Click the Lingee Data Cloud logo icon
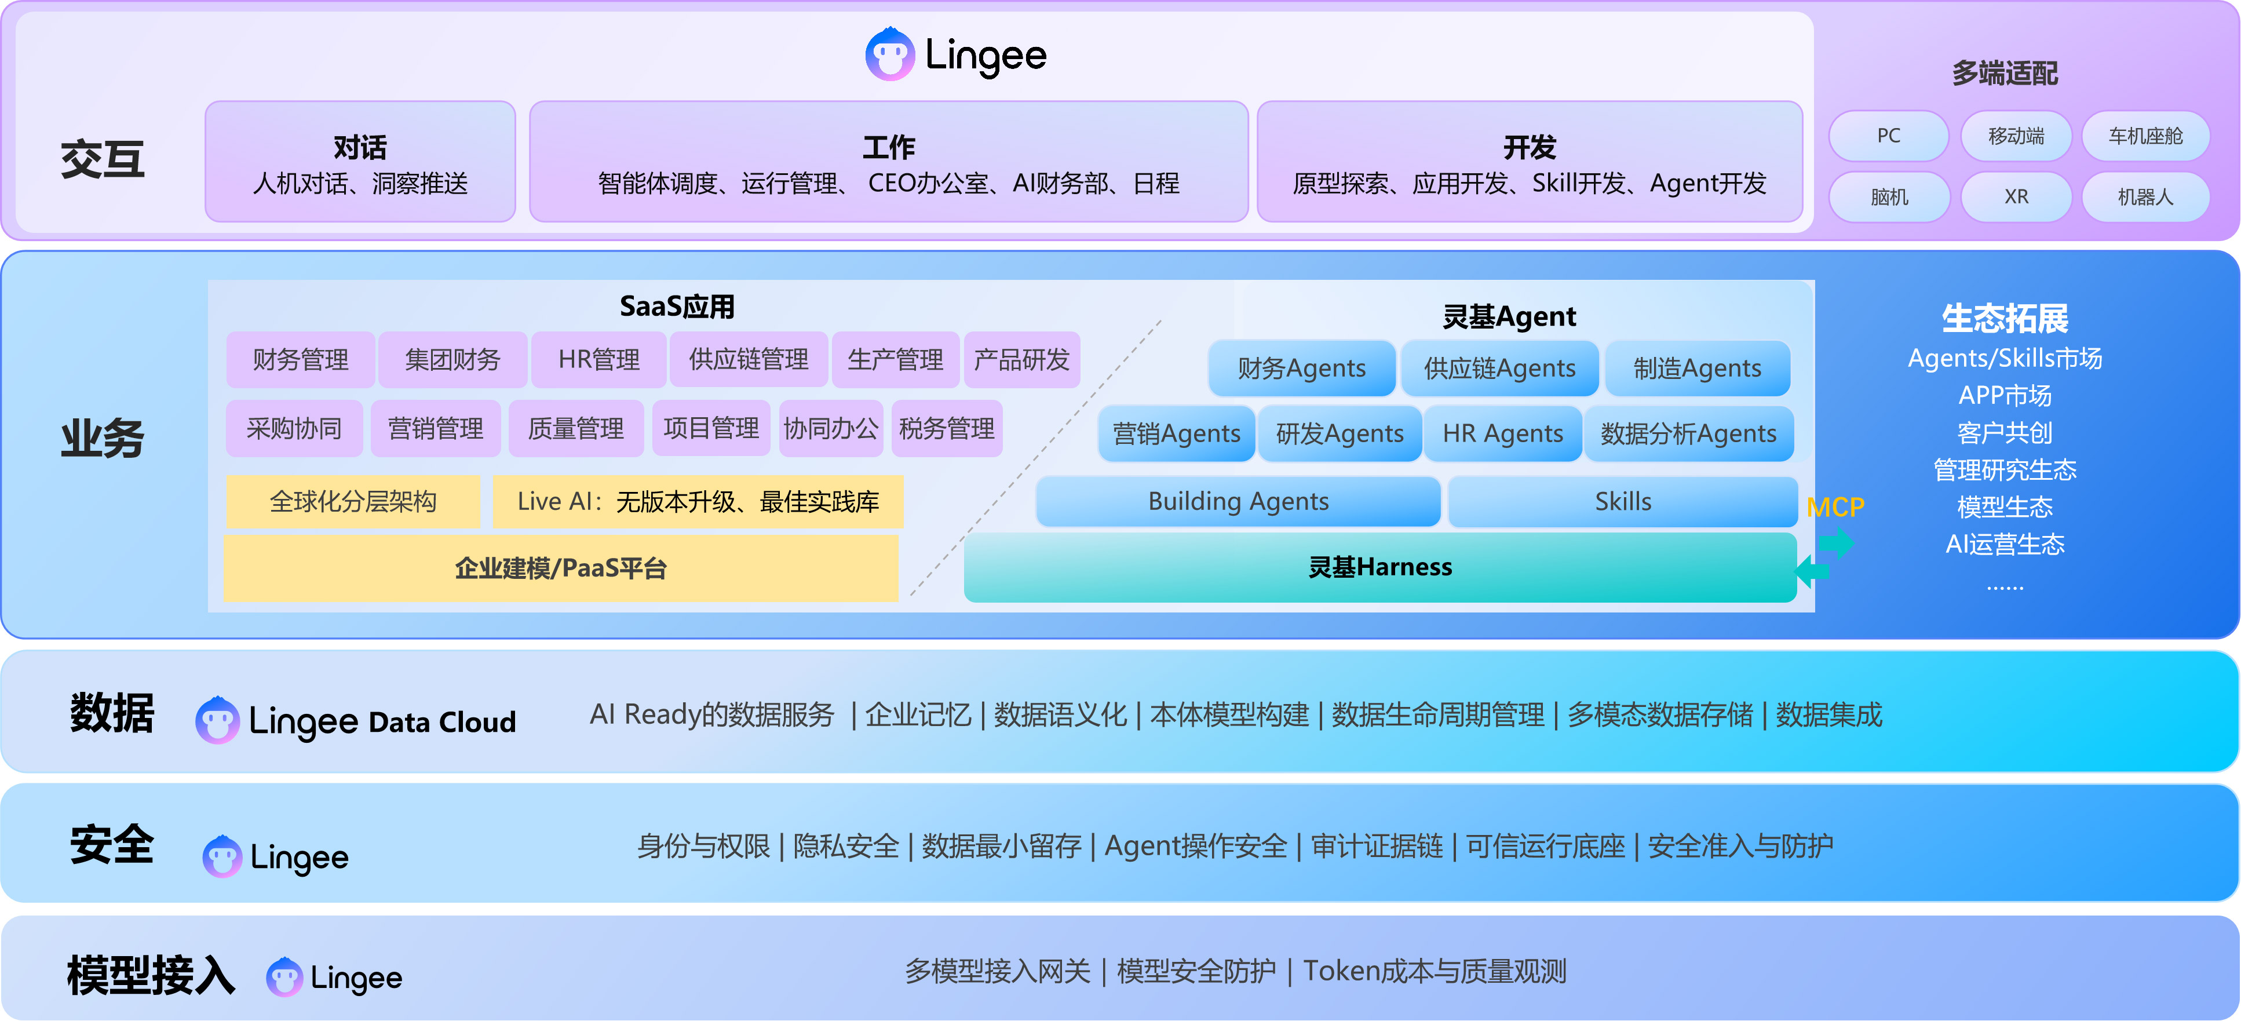2241x1021 pixels. point(217,720)
